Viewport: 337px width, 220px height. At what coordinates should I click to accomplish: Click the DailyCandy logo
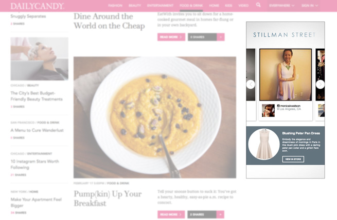point(38,6)
